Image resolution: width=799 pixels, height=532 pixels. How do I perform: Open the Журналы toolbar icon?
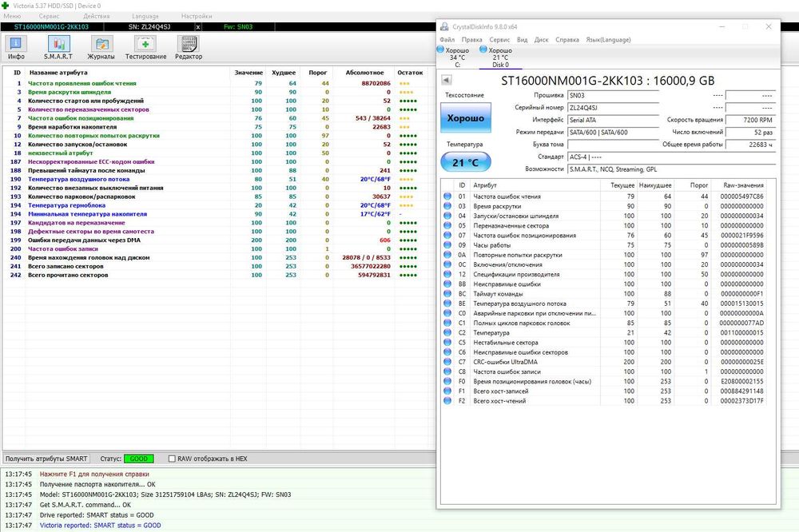pos(101,48)
